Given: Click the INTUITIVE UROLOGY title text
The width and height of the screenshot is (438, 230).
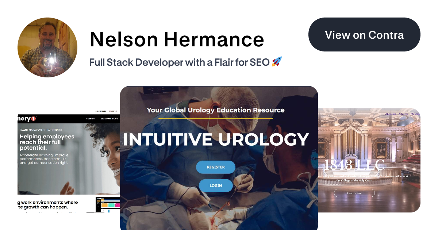Looking at the screenshot, I should click(216, 139).
